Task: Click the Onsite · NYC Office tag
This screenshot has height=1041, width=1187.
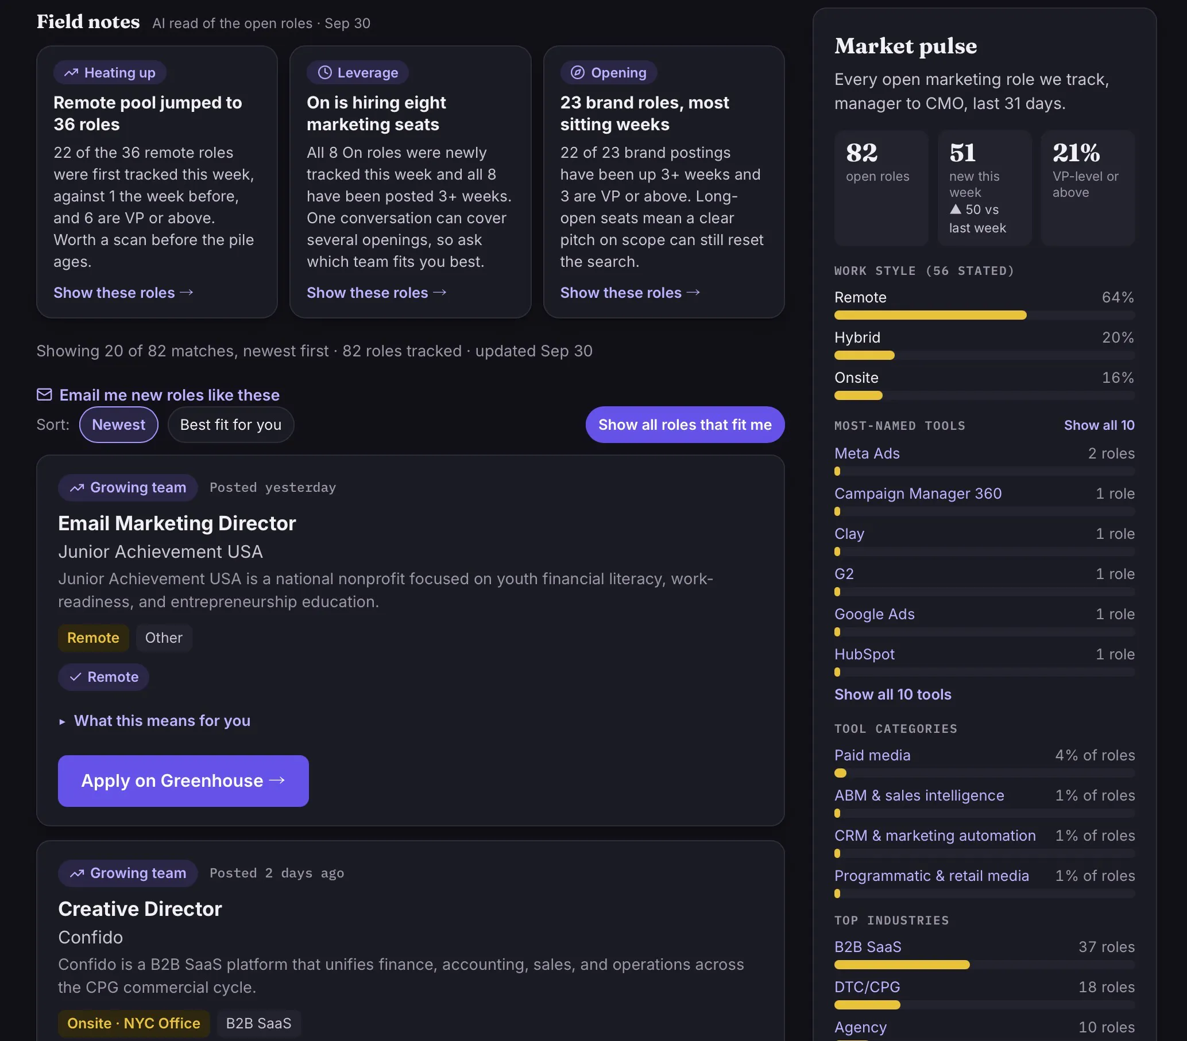Action: pos(134,1024)
